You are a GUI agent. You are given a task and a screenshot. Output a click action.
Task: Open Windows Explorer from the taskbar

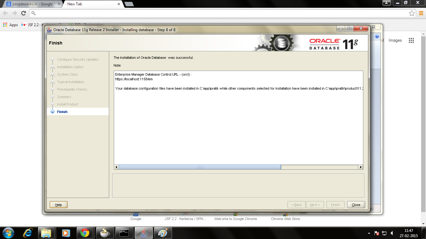tap(46, 233)
